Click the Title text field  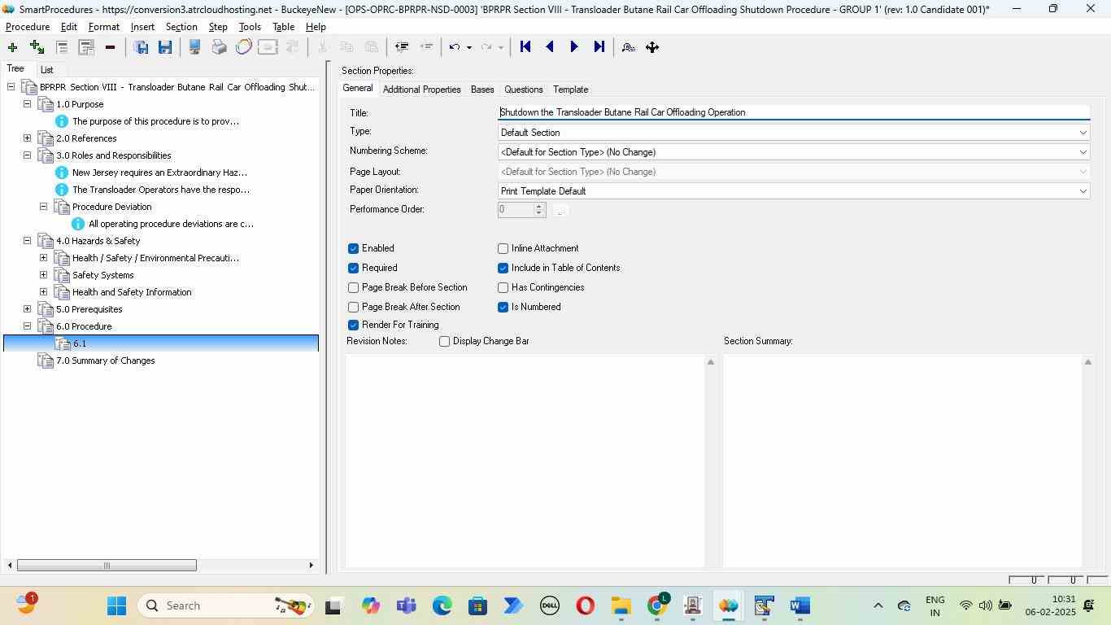click(x=793, y=112)
